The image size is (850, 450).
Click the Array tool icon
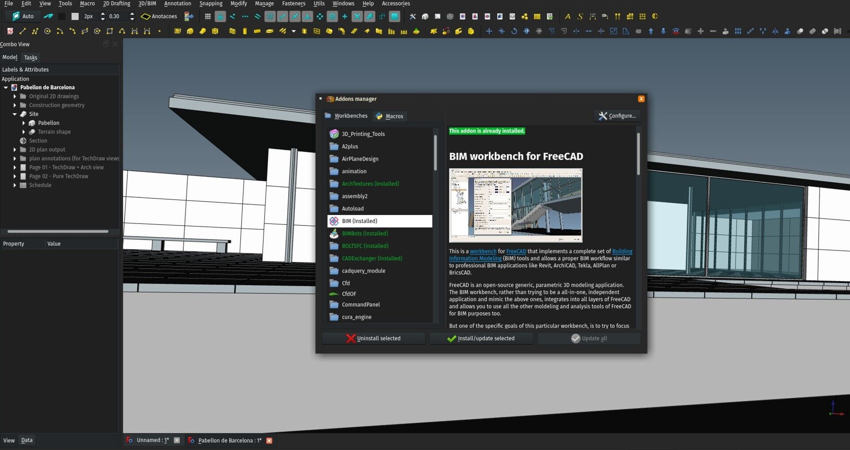[x=738, y=31]
